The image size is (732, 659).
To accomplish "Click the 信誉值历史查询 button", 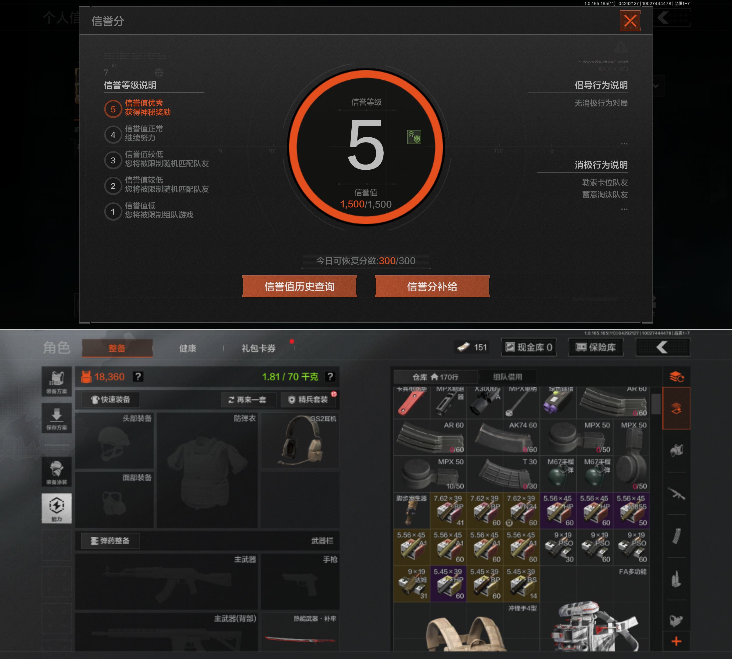I will [299, 286].
